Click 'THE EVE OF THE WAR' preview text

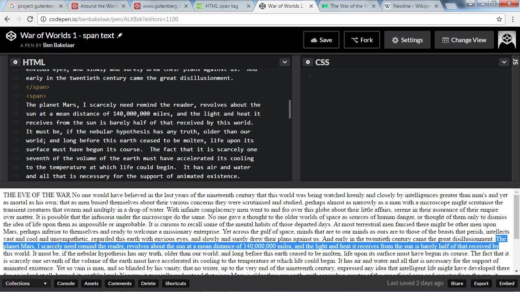click(37, 195)
